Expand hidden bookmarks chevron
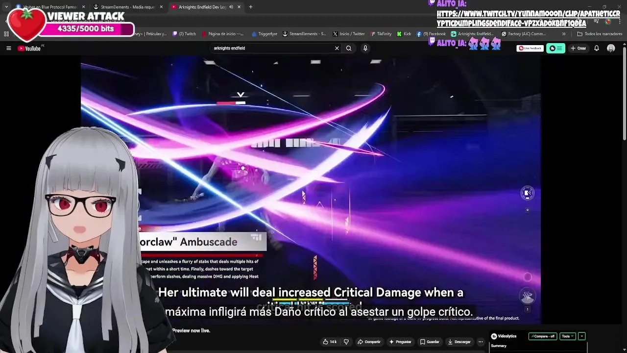This screenshot has width=627, height=353. pos(564,34)
